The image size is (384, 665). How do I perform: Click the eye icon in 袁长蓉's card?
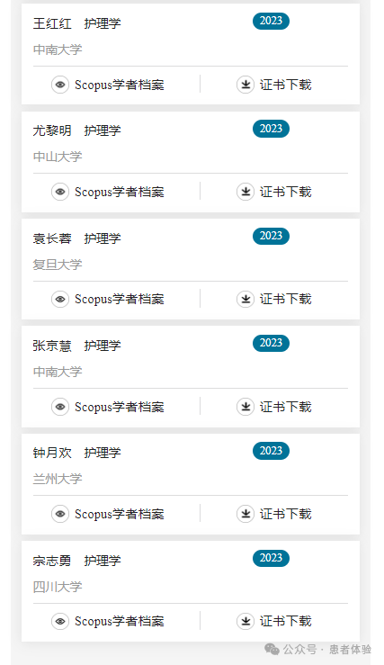[x=60, y=299]
